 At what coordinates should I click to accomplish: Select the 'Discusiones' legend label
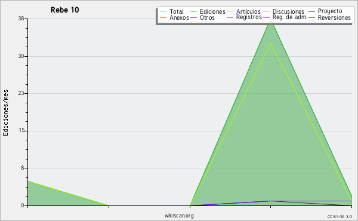click(288, 11)
